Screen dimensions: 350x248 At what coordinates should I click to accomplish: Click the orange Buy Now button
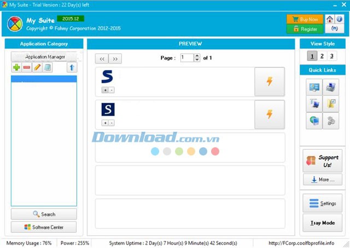[305, 19]
